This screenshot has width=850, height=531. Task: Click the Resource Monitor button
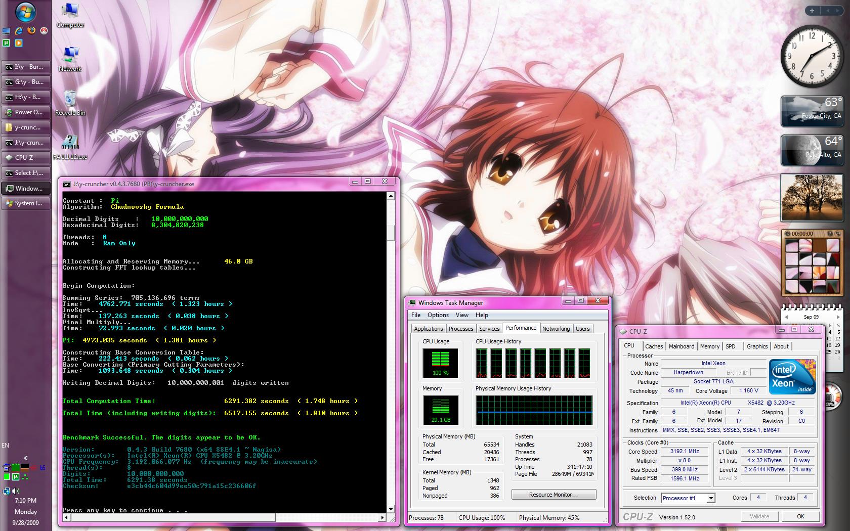[554, 495]
